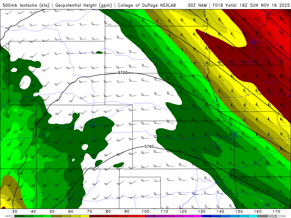Click the 30 value on the color scale

(x=15, y=211)
